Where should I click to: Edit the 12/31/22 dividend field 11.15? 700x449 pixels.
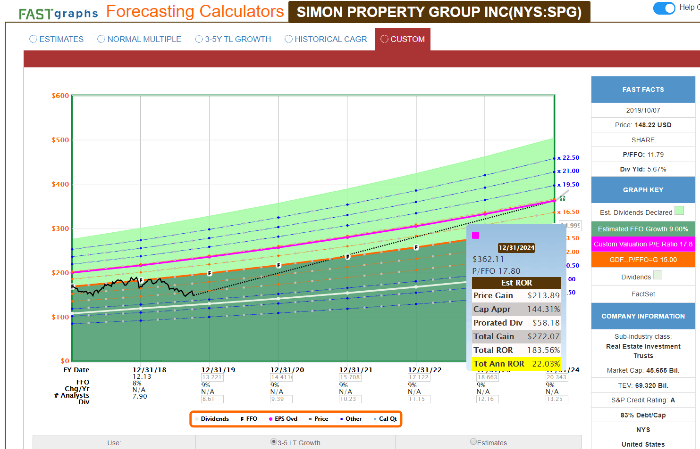419,399
